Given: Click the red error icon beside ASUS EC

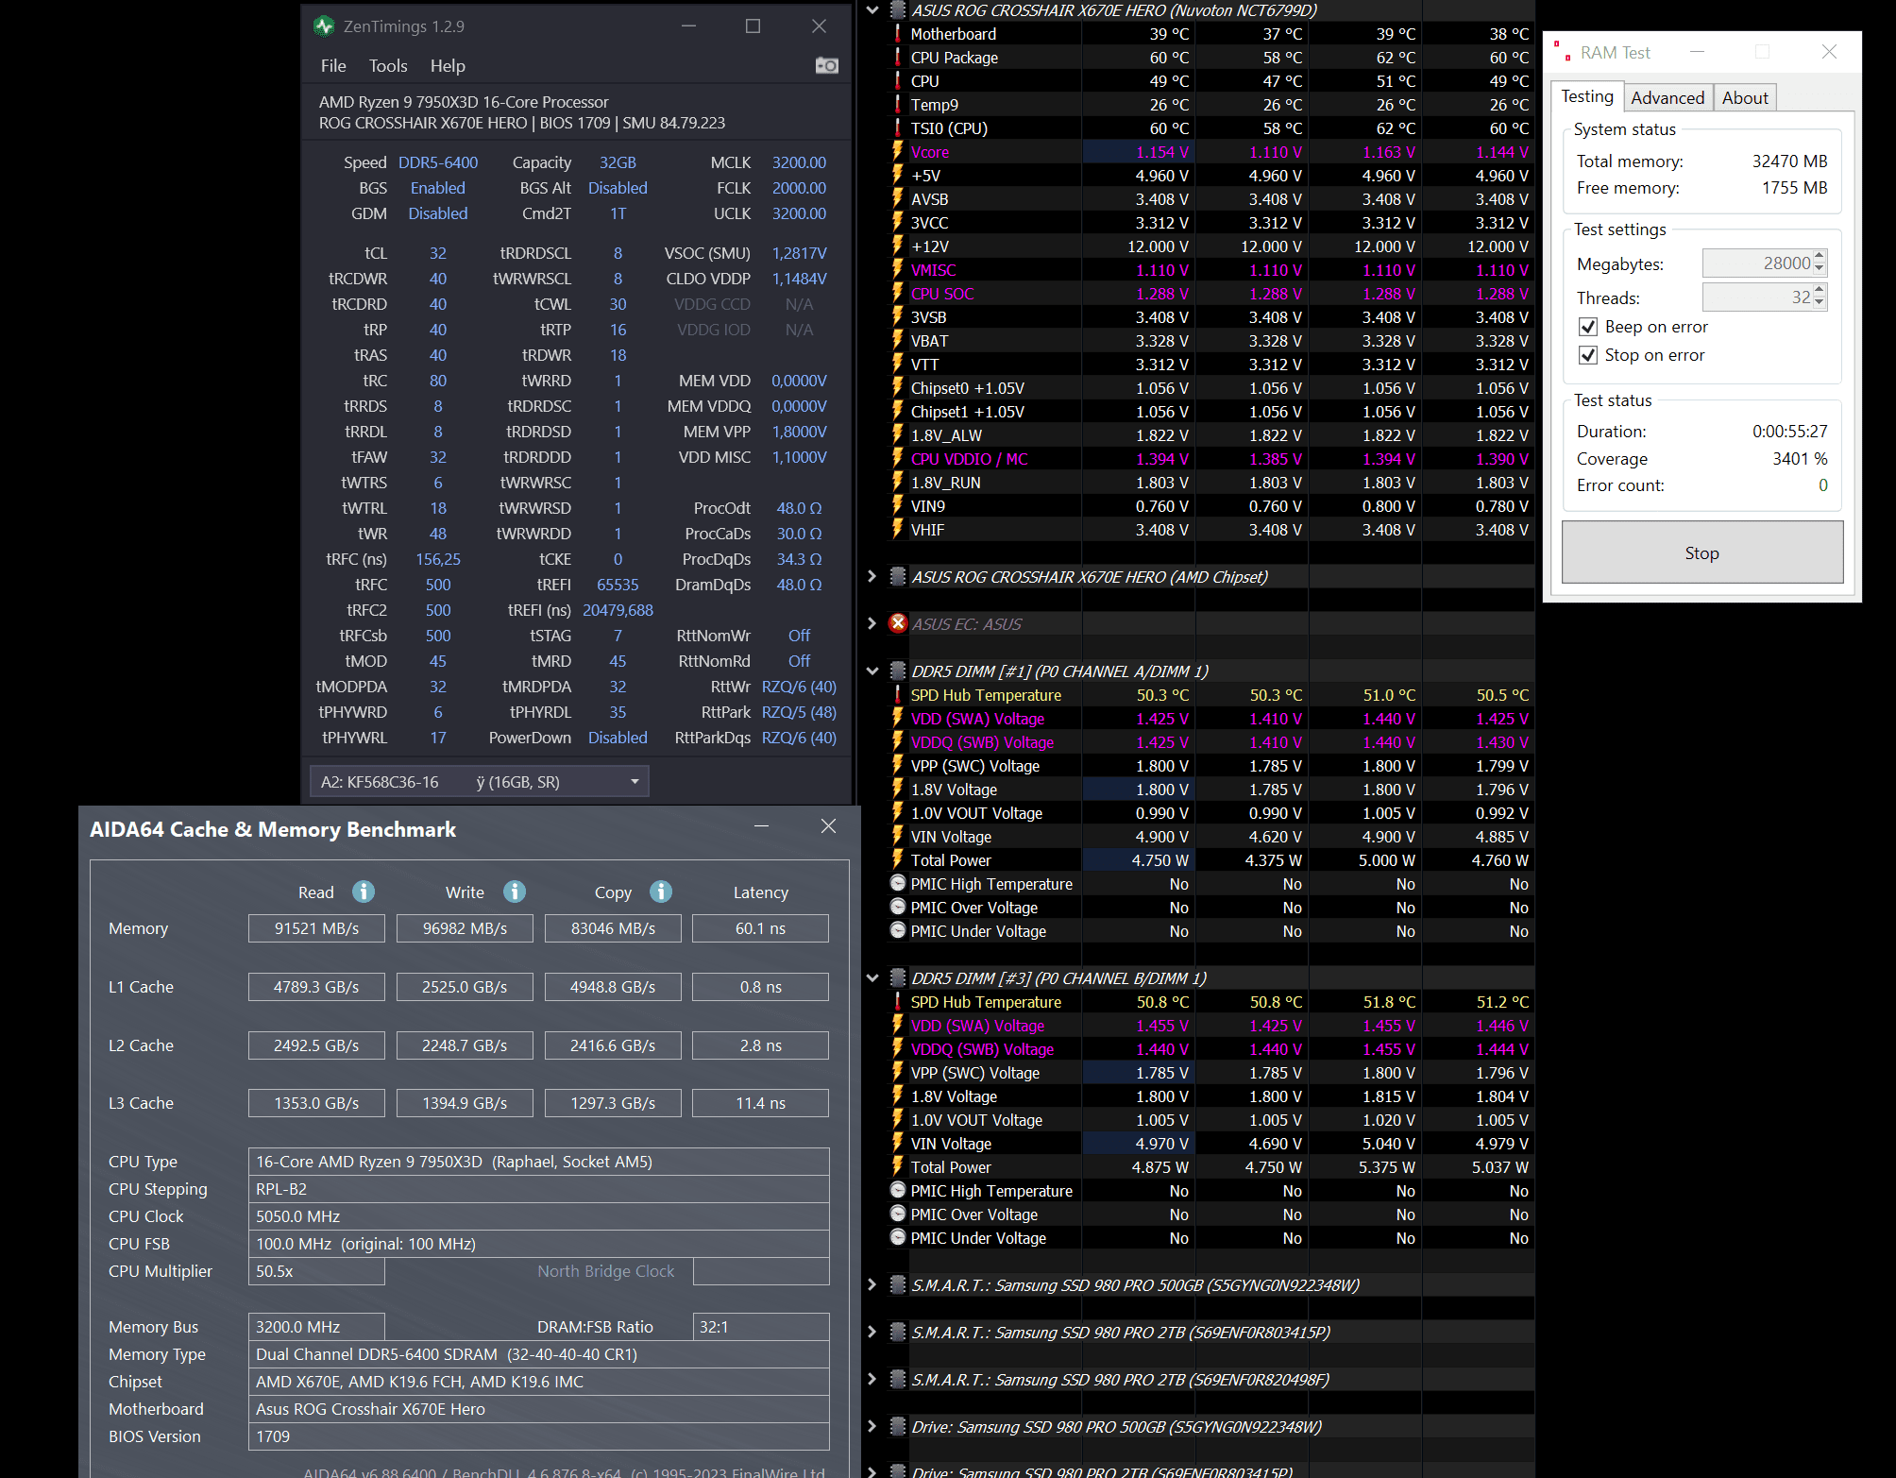Looking at the screenshot, I should tap(898, 623).
